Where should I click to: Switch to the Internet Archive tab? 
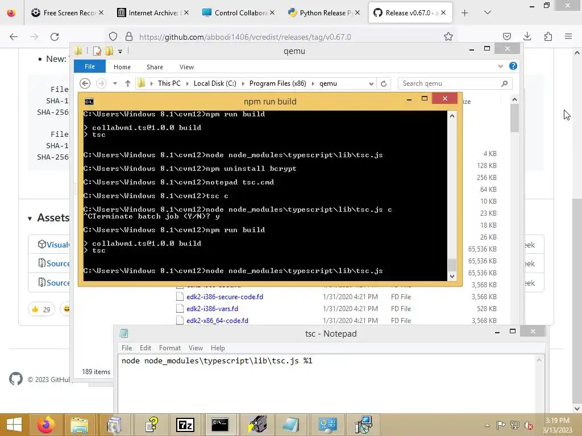(x=153, y=13)
